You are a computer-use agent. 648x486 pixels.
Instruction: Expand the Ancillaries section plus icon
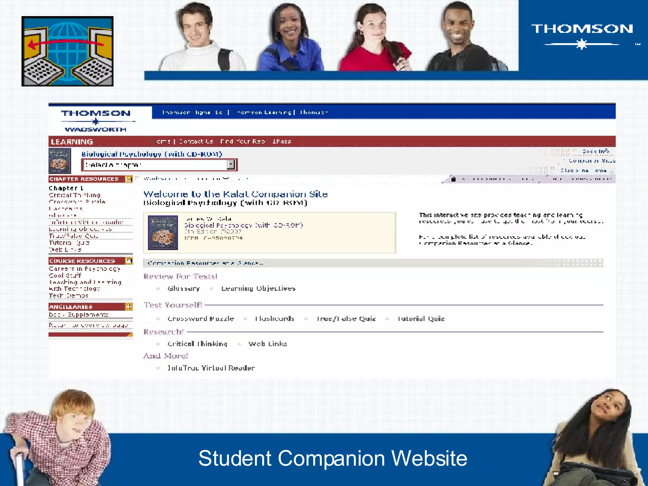coord(129,307)
